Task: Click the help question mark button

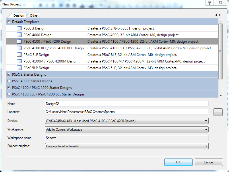Action: pos(209,3)
